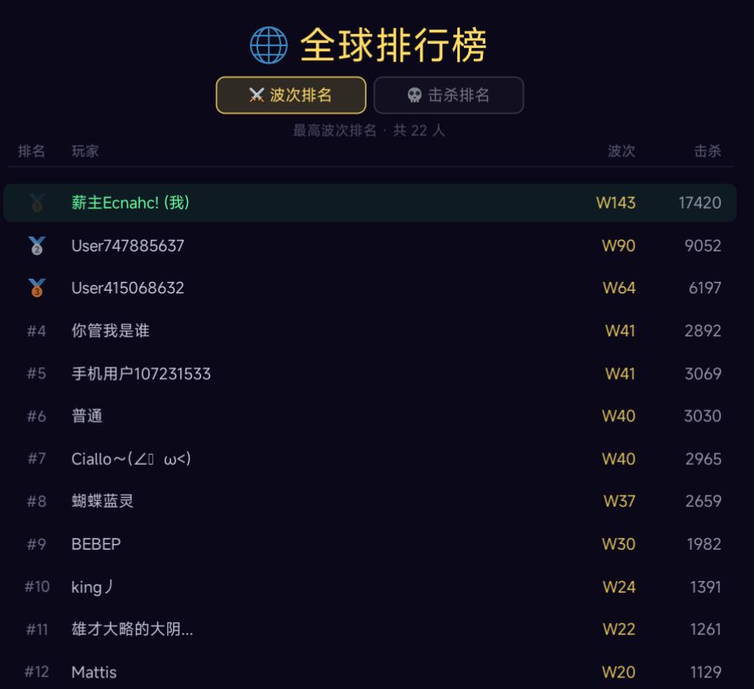The image size is (754, 689).
Task: Select player Mattis
Action: tap(94, 672)
